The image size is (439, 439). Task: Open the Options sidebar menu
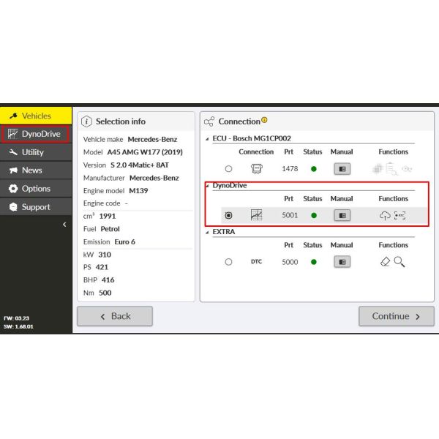click(x=36, y=189)
